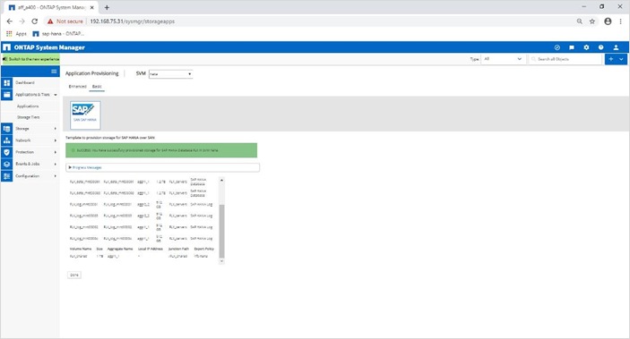Click the Storage sidebar icon

tap(7, 129)
